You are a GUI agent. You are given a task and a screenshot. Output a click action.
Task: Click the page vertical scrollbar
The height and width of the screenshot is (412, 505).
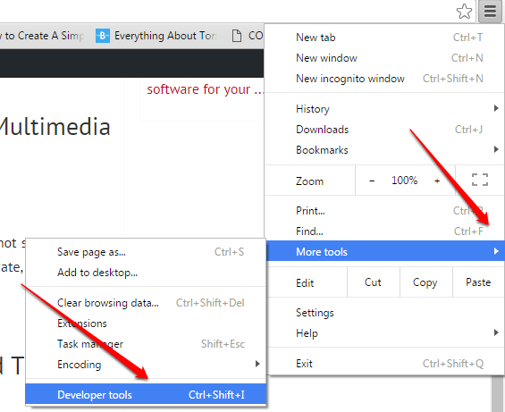pos(497,393)
